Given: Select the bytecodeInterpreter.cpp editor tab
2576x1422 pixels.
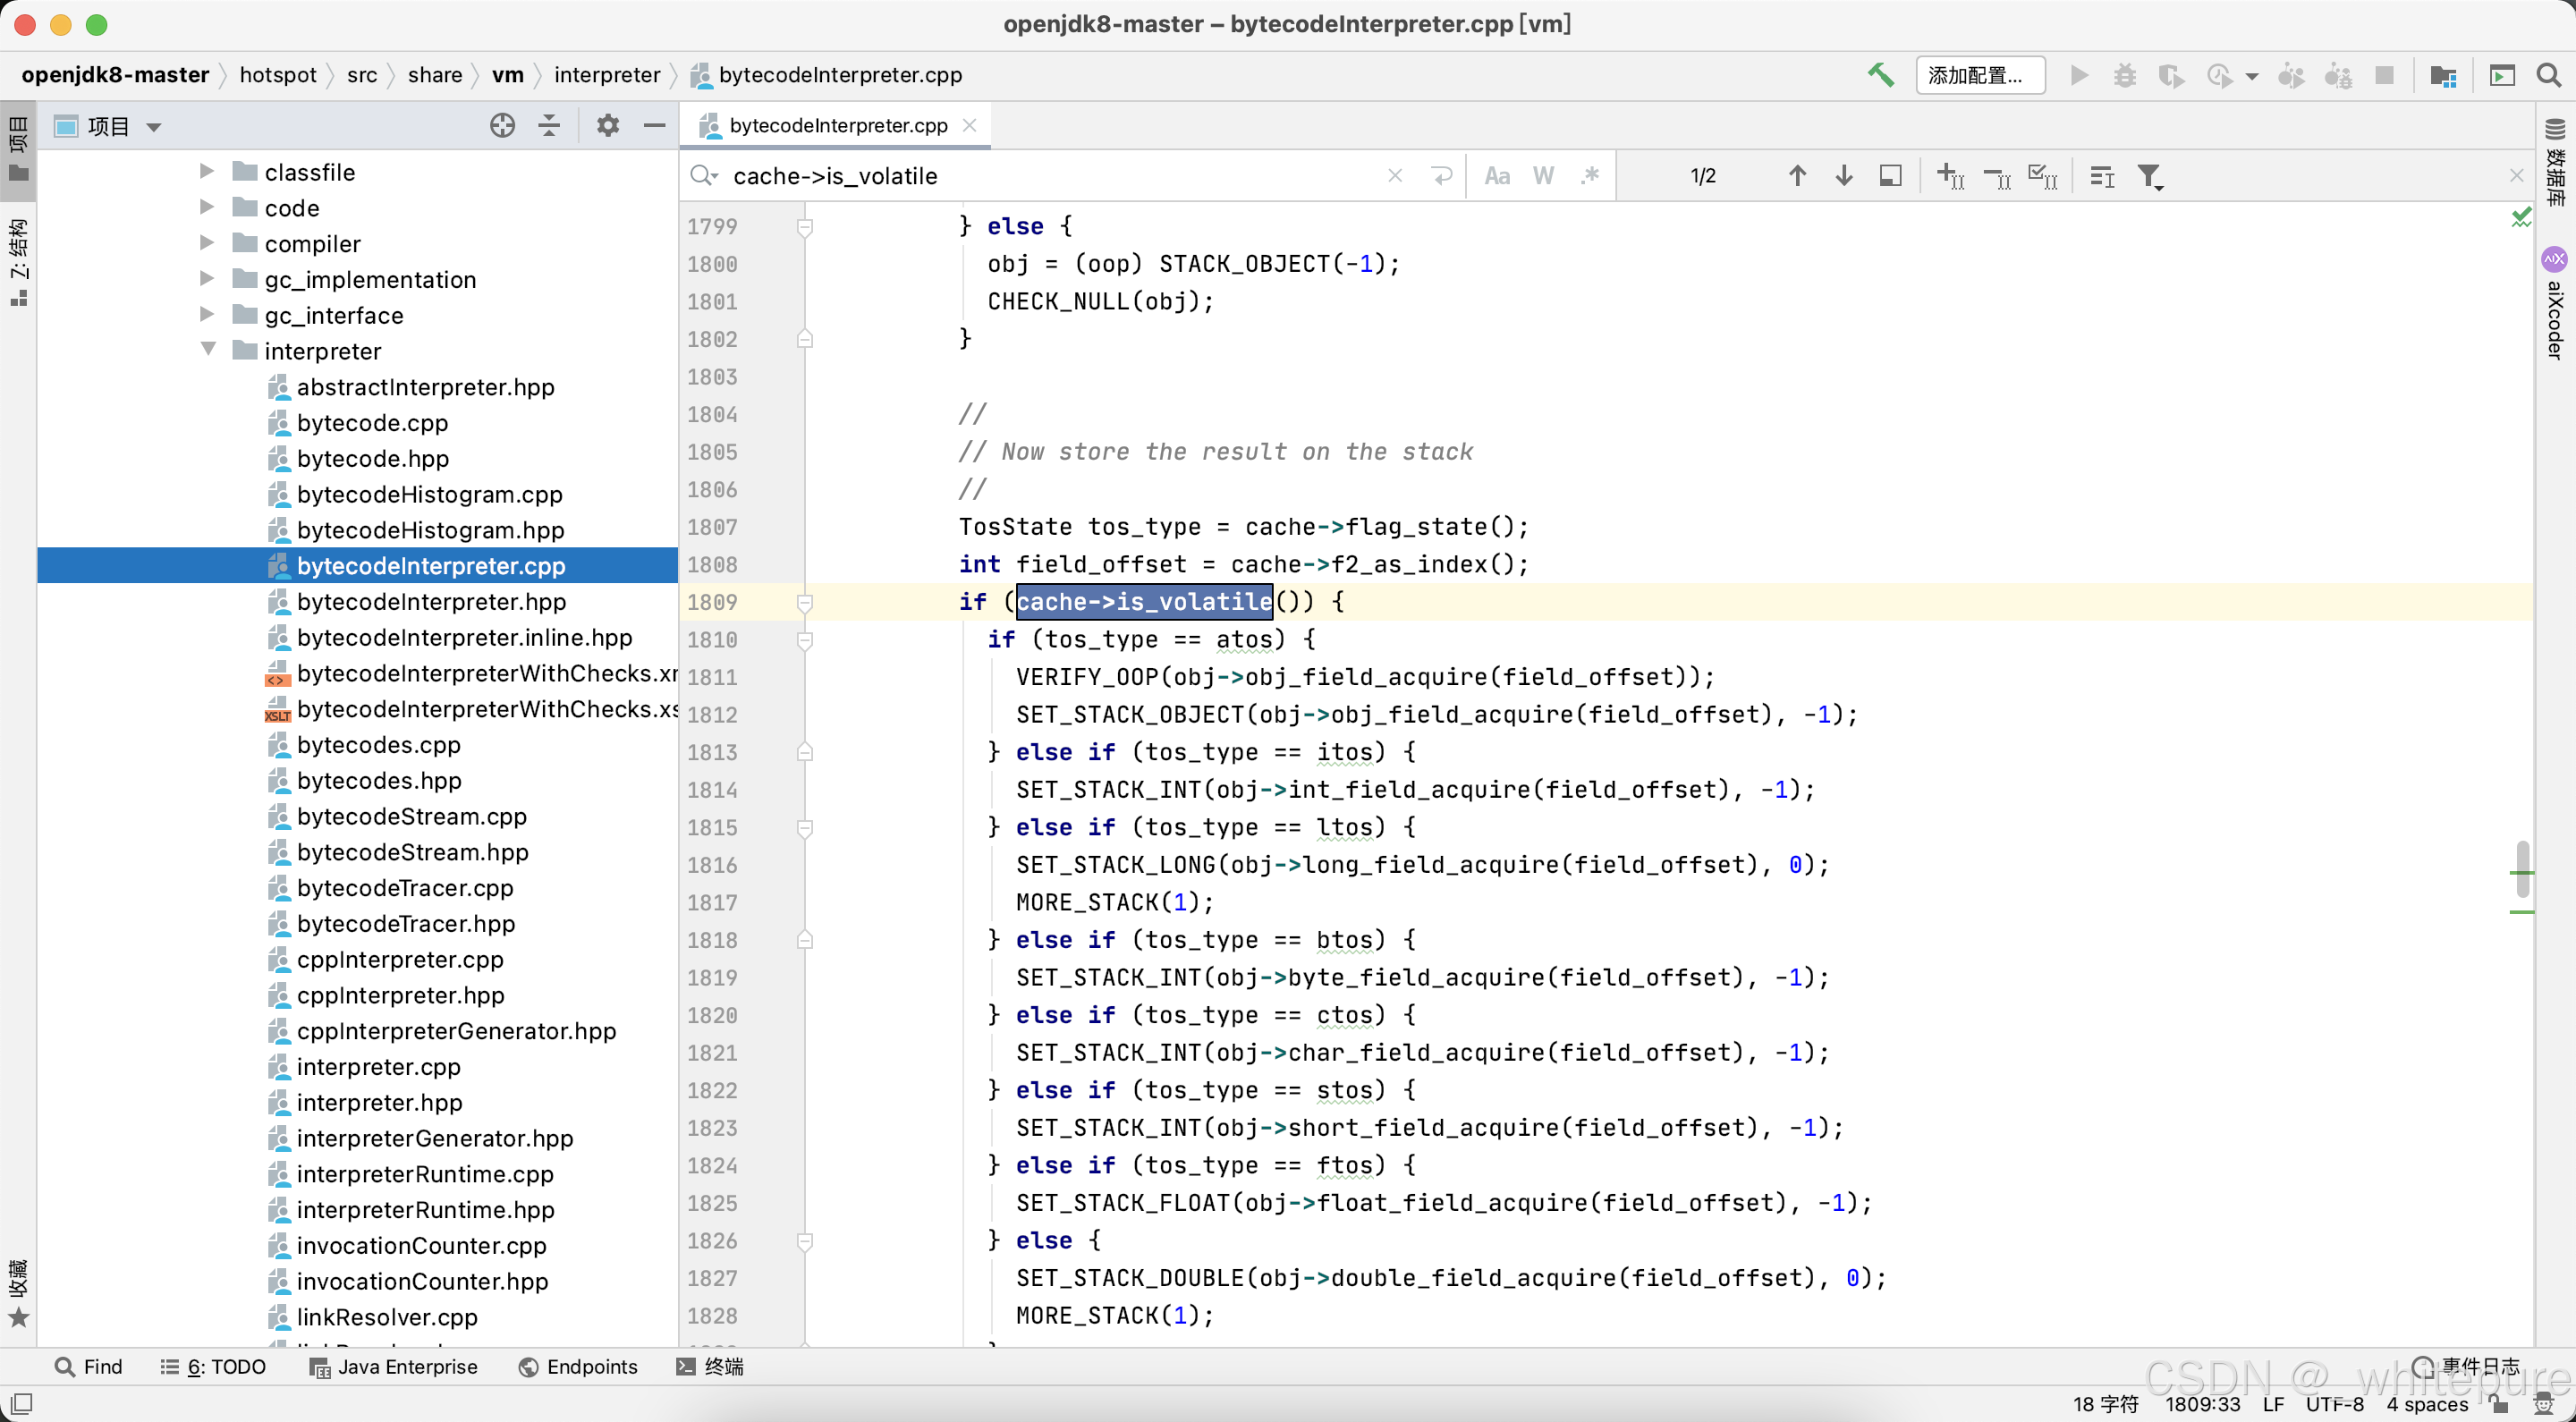Looking at the screenshot, I should click(x=837, y=126).
